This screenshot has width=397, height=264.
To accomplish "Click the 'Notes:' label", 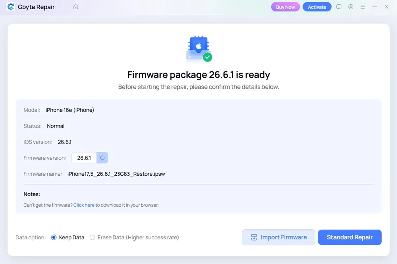I will click(x=32, y=194).
